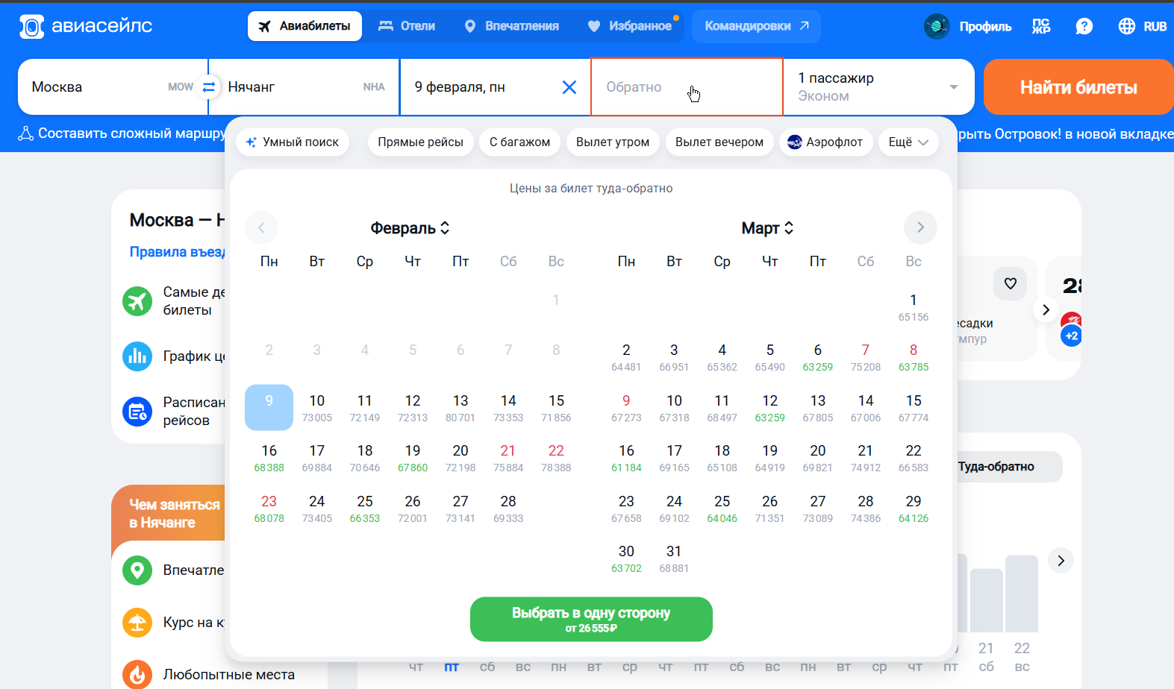Image resolution: width=1174 pixels, height=689 pixels.
Task: Click next arrow on the ticket card carousel
Action: point(1046,309)
